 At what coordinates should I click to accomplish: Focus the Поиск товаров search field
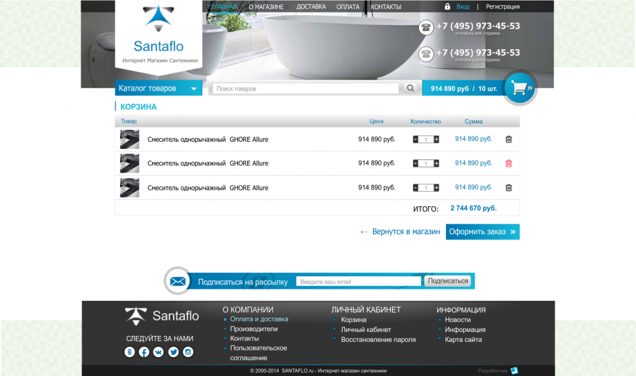(x=306, y=89)
